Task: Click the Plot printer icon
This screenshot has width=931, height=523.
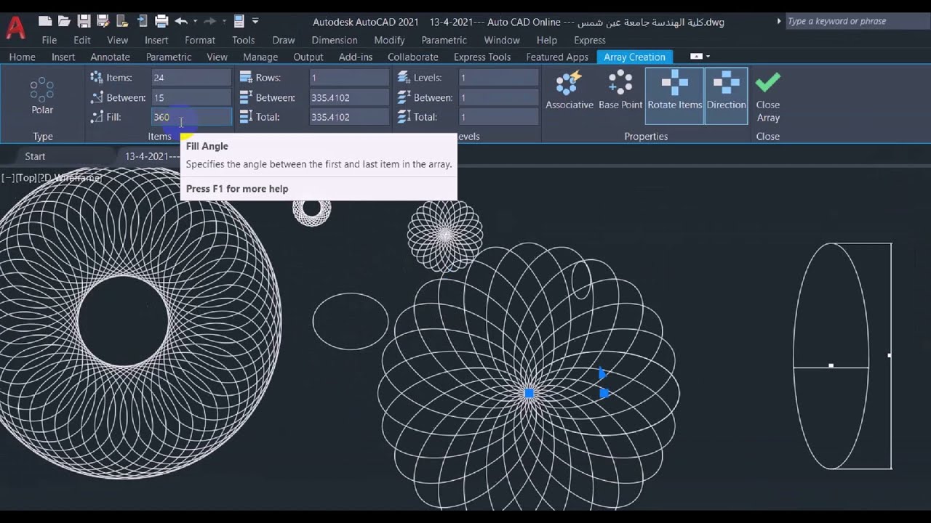Action: [161, 21]
